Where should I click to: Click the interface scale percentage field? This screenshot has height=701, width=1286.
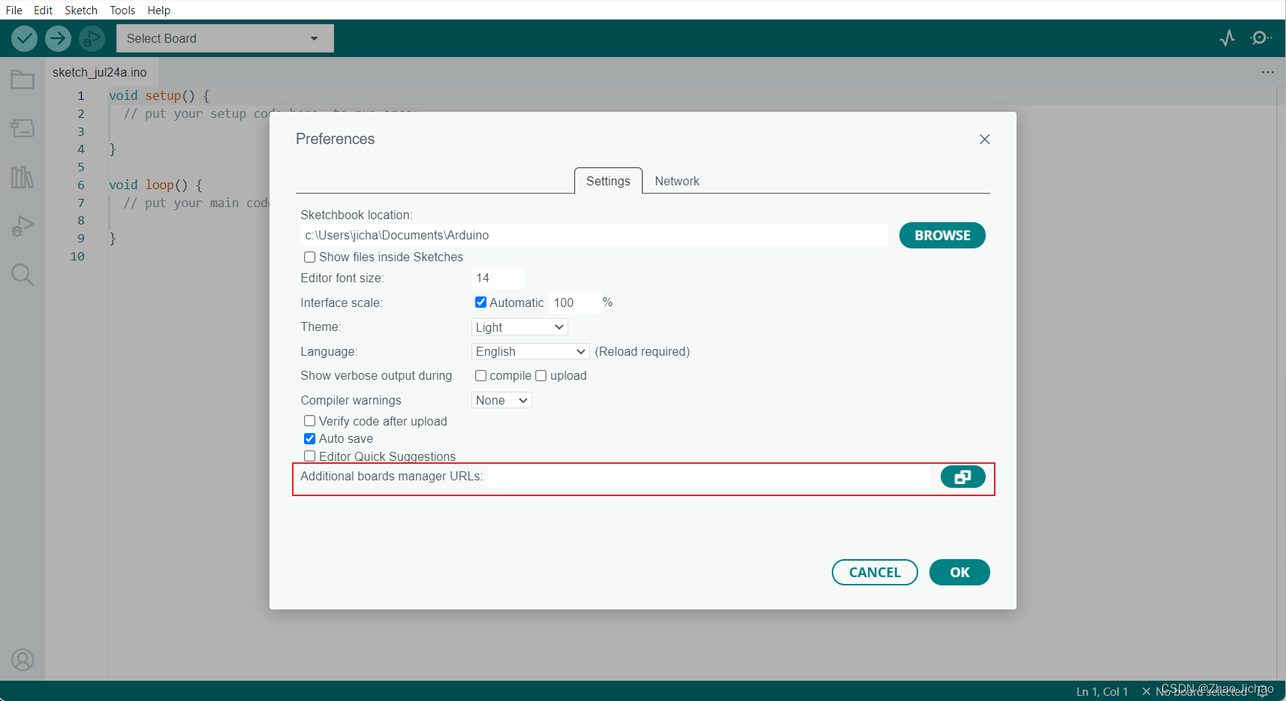[575, 302]
